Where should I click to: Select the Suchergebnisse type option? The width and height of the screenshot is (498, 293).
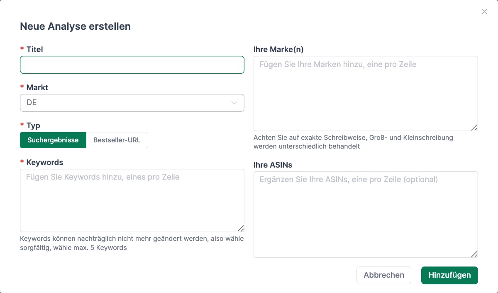click(x=53, y=140)
